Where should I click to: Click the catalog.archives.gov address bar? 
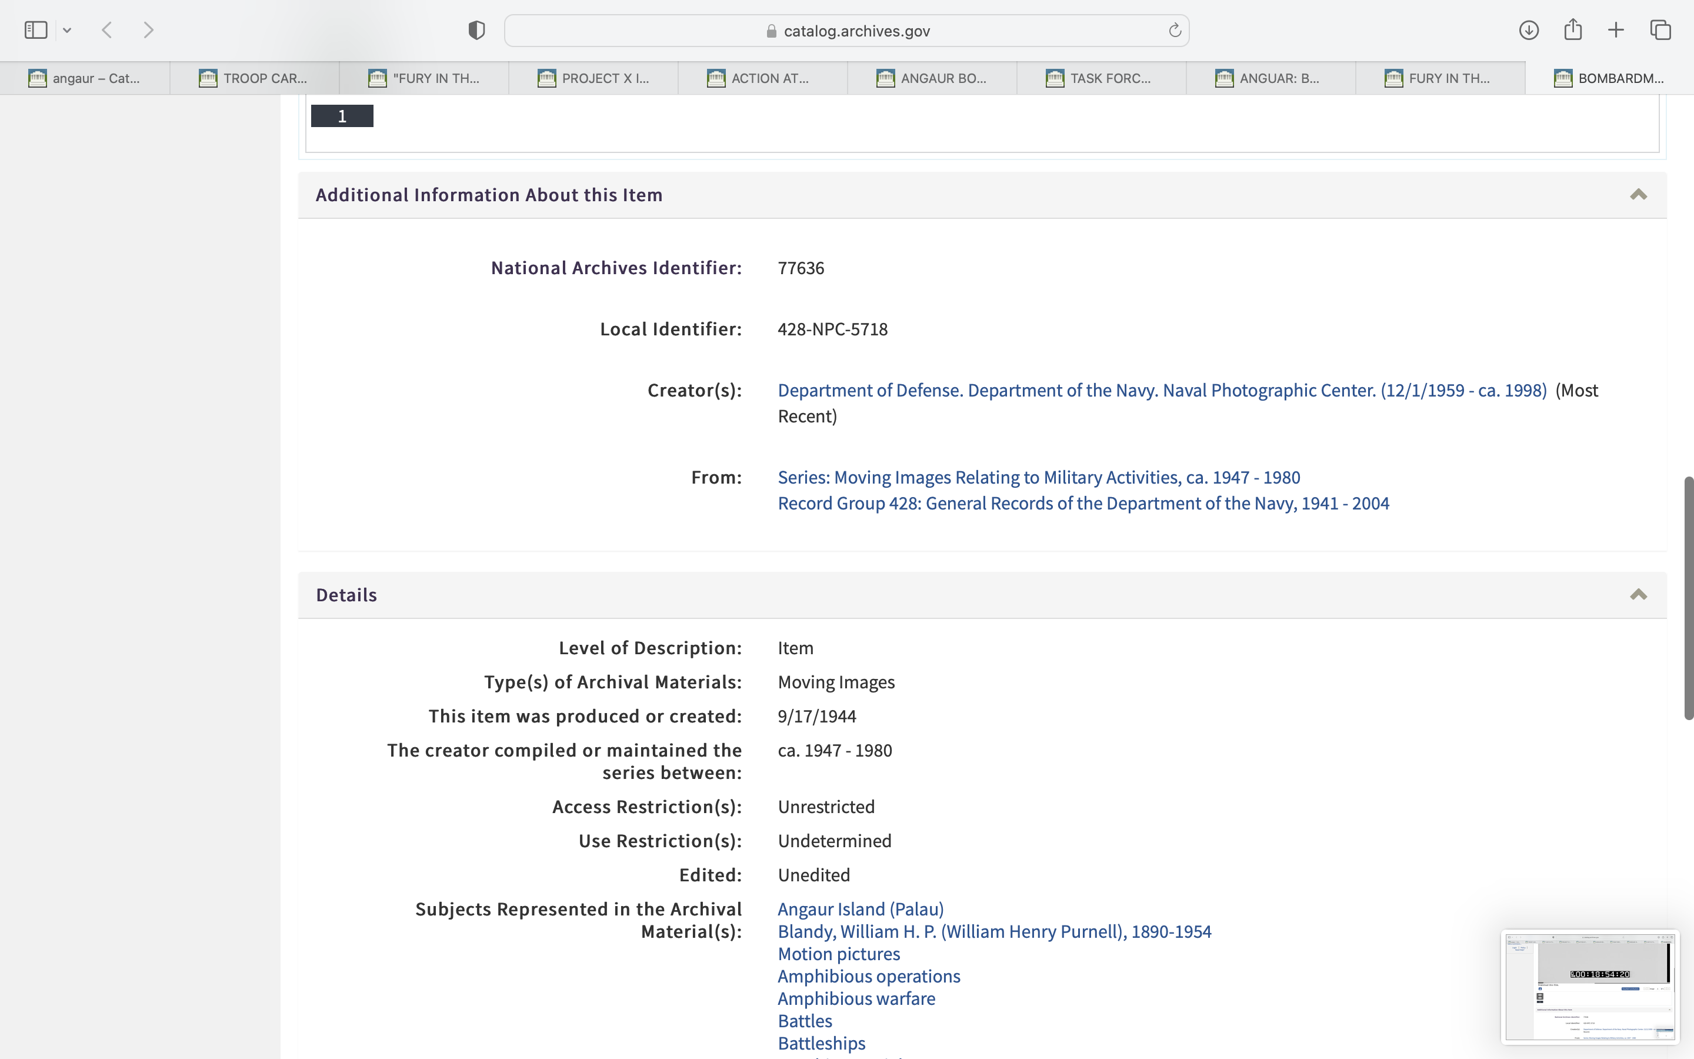click(846, 31)
